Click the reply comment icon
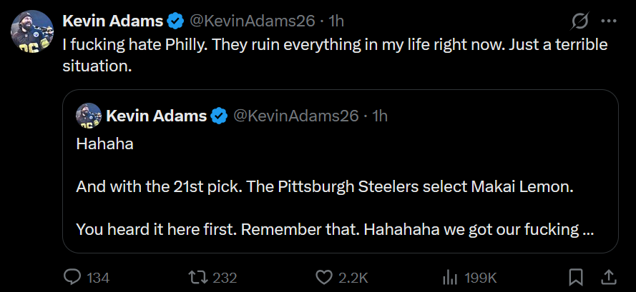Viewport: 636px width, 292px height. (74, 277)
